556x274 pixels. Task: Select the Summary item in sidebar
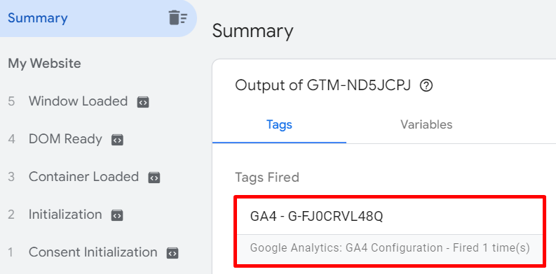coord(98,18)
